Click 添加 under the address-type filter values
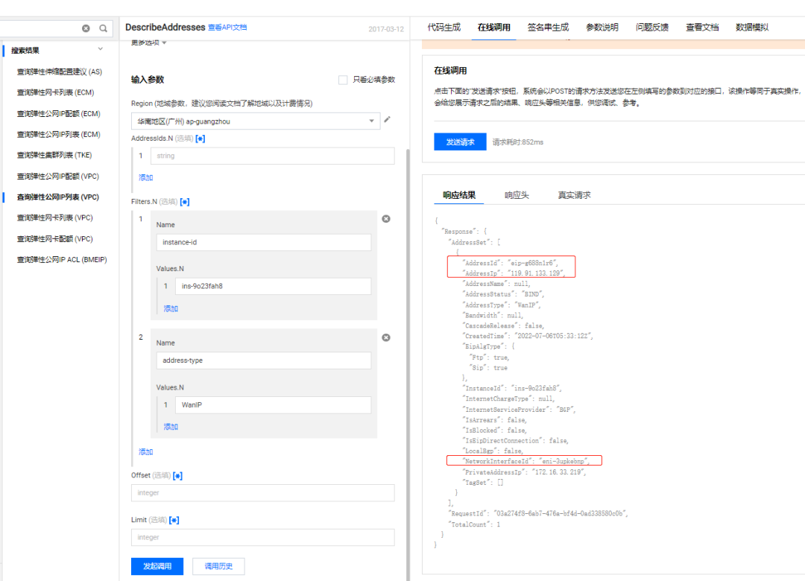Viewport: 805px width, 581px height. (x=171, y=427)
